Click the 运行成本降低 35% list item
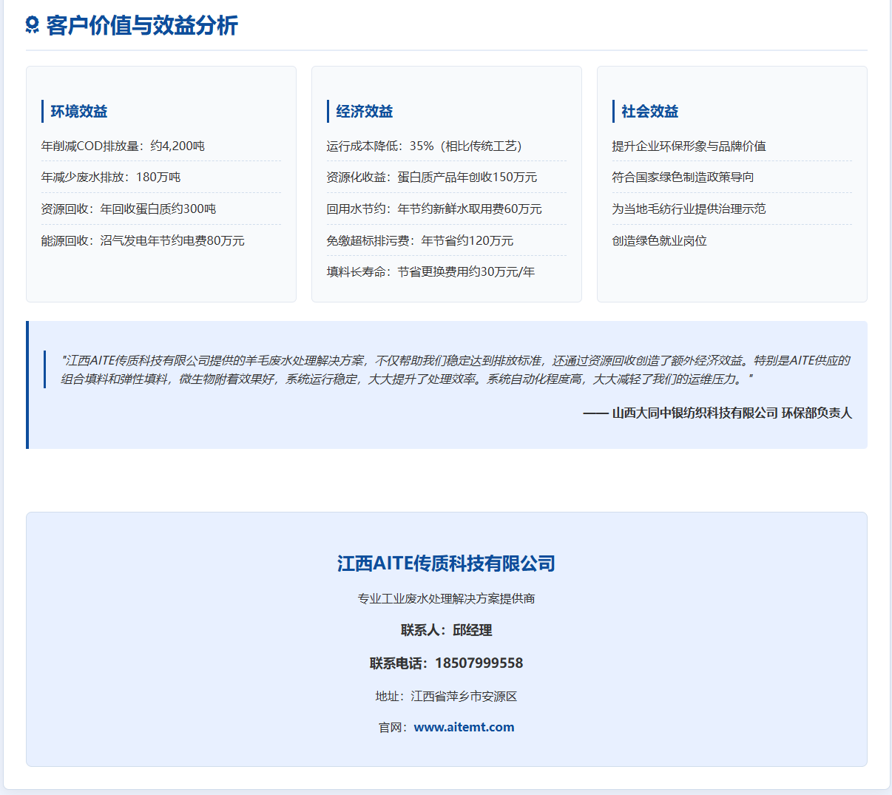The image size is (892, 795). [424, 146]
